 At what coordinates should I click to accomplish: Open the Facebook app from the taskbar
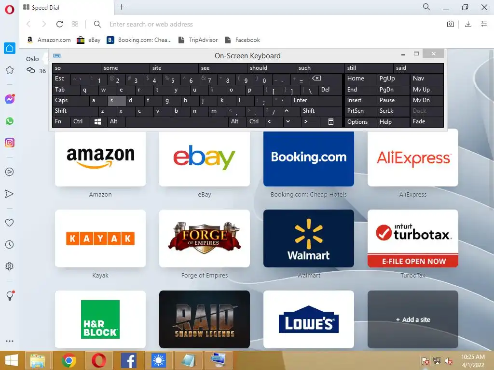coord(128,360)
